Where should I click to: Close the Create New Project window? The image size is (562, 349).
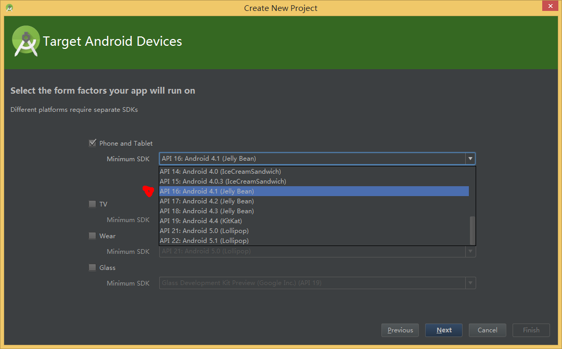click(550, 6)
